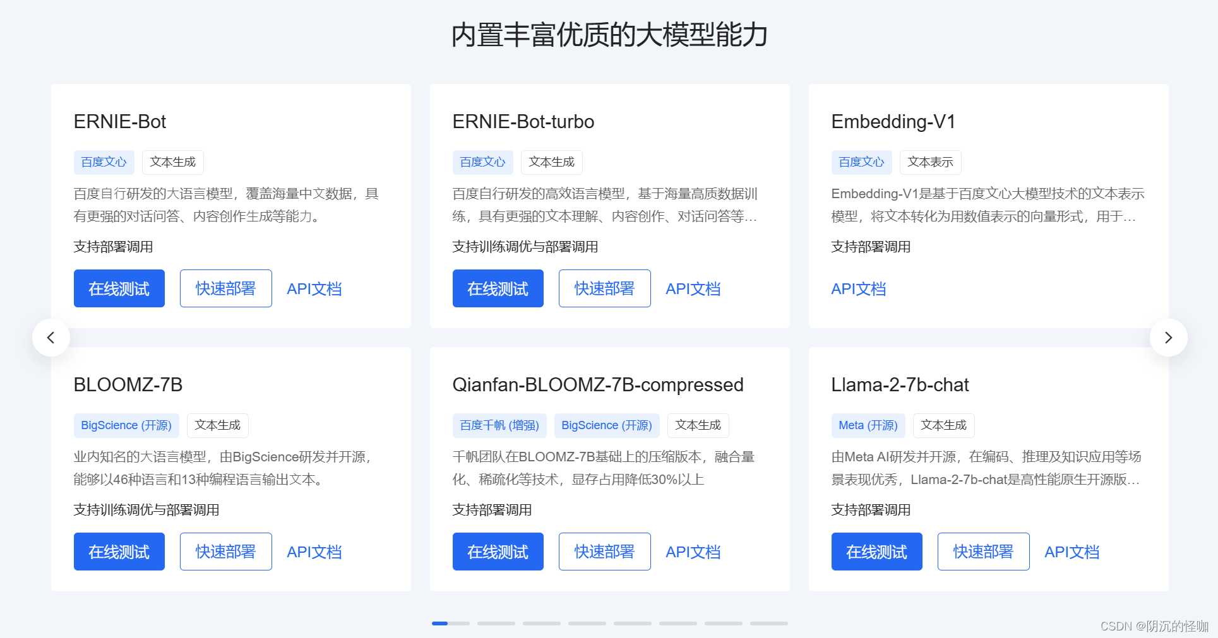Click 文本表示 tag on Embedding-V1 card

pos(931,162)
